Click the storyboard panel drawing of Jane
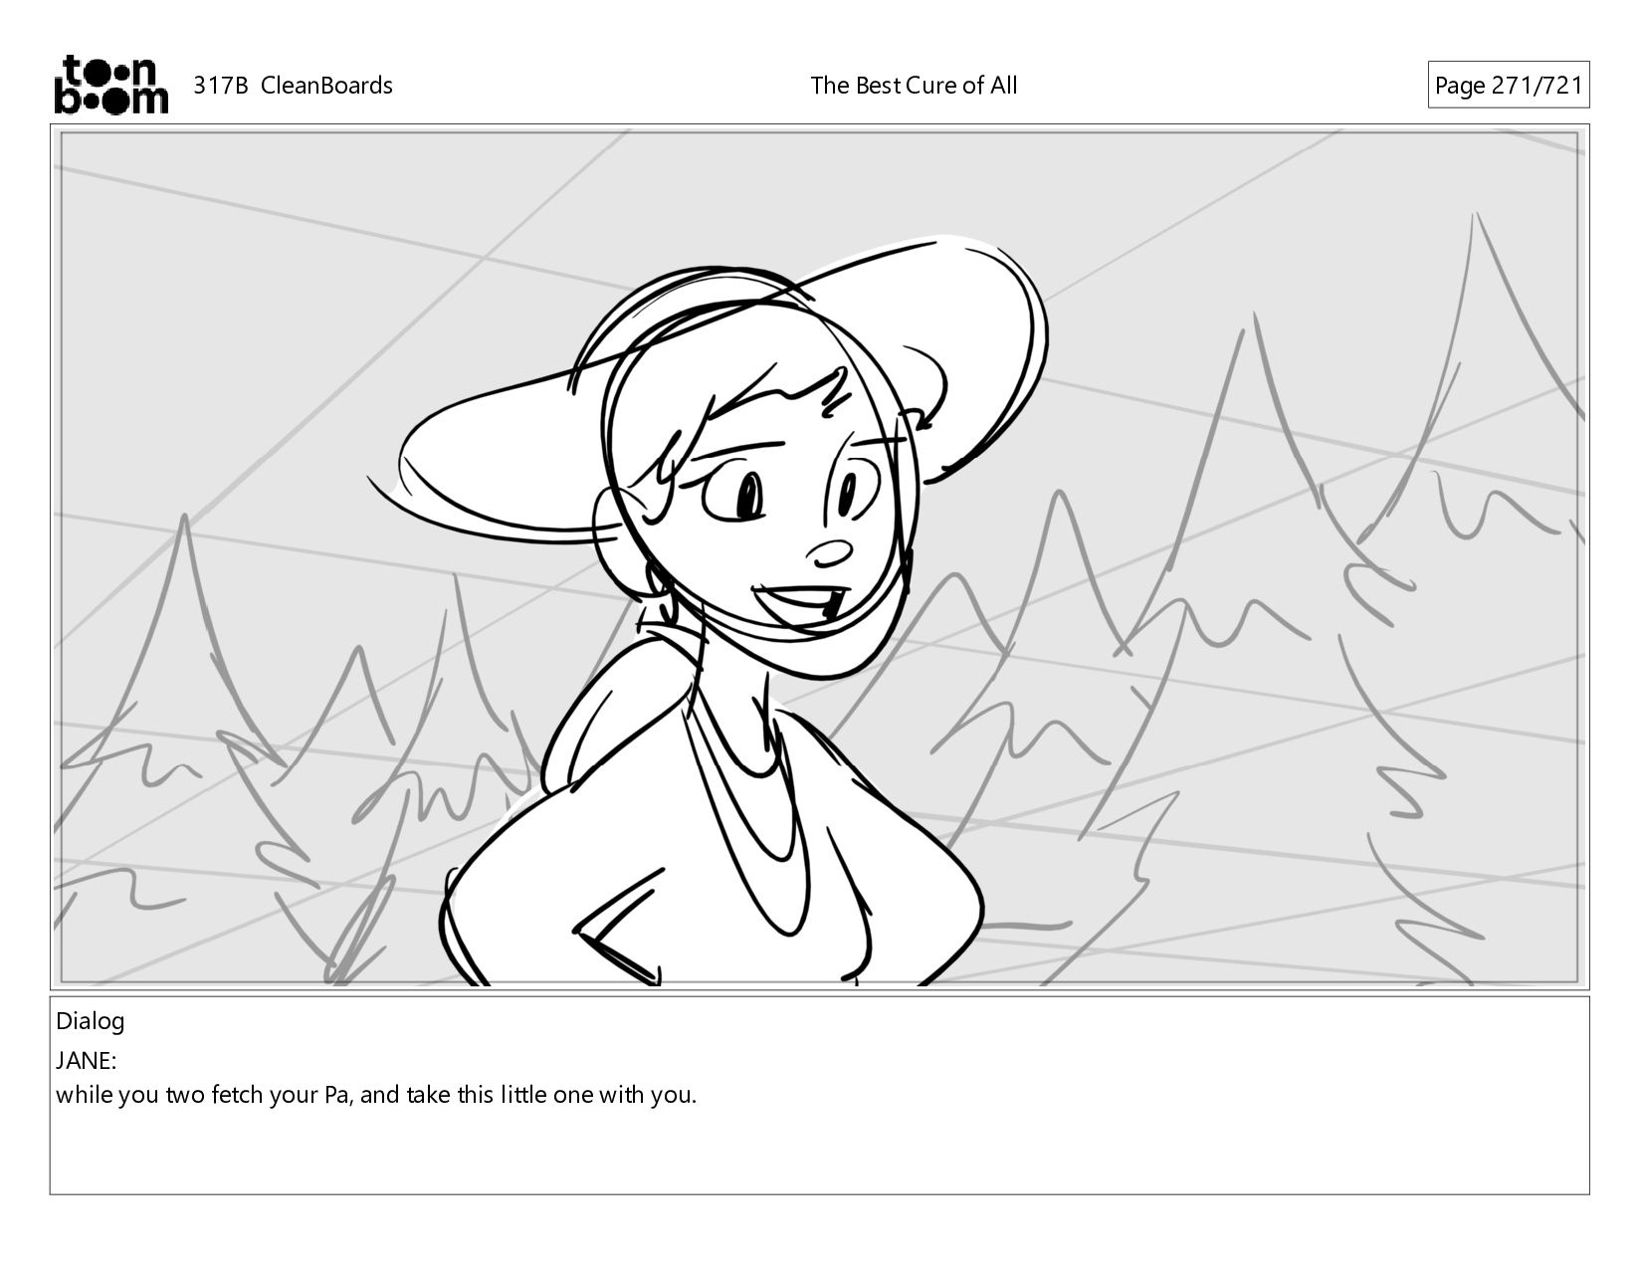Image resolution: width=1642 pixels, height=1269 pixels. (819, 556)
